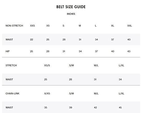Click the XXL size column header
This screenshot has width=141, height=113.
[x=129, y=26]
